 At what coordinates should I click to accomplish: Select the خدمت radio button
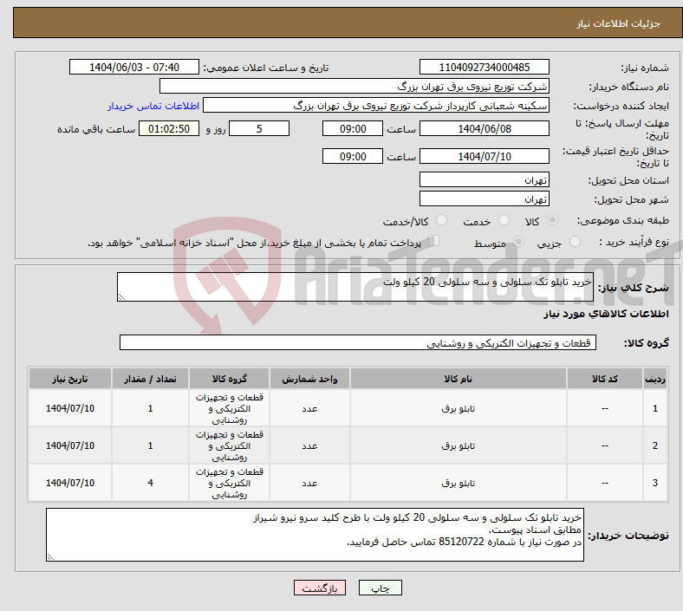(504, 220)
